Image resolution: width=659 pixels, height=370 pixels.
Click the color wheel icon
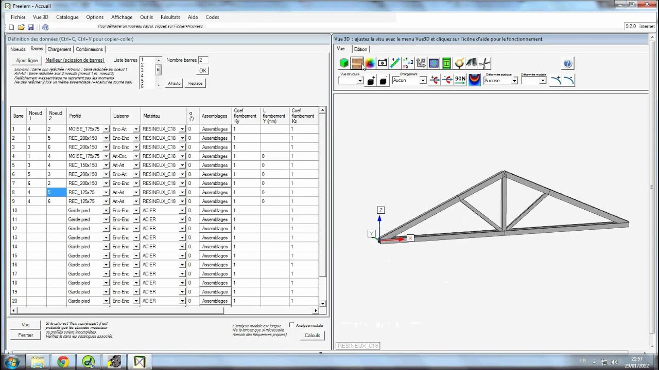[370, 63]
